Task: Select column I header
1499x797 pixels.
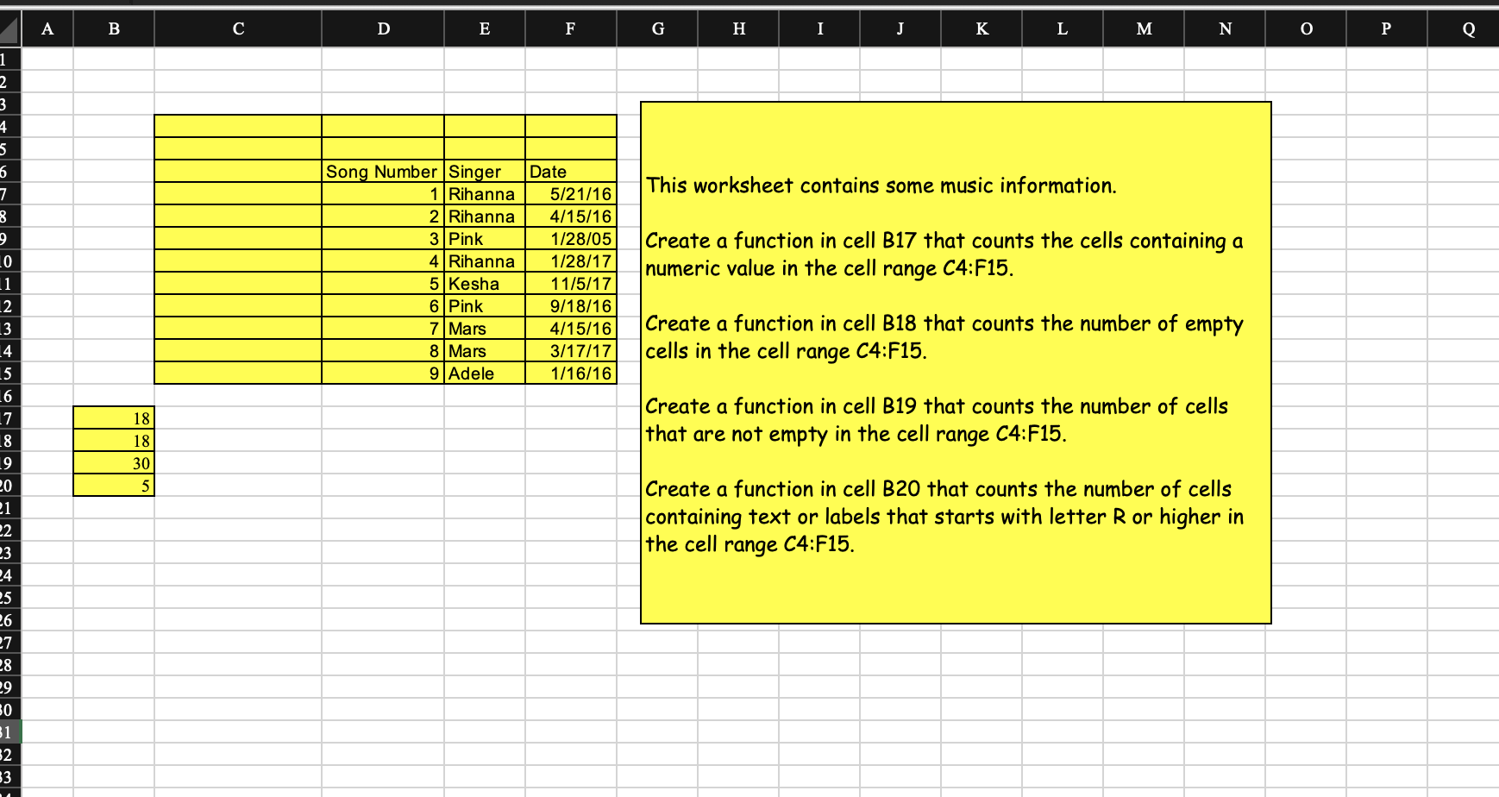Action: tap(819, 29)
